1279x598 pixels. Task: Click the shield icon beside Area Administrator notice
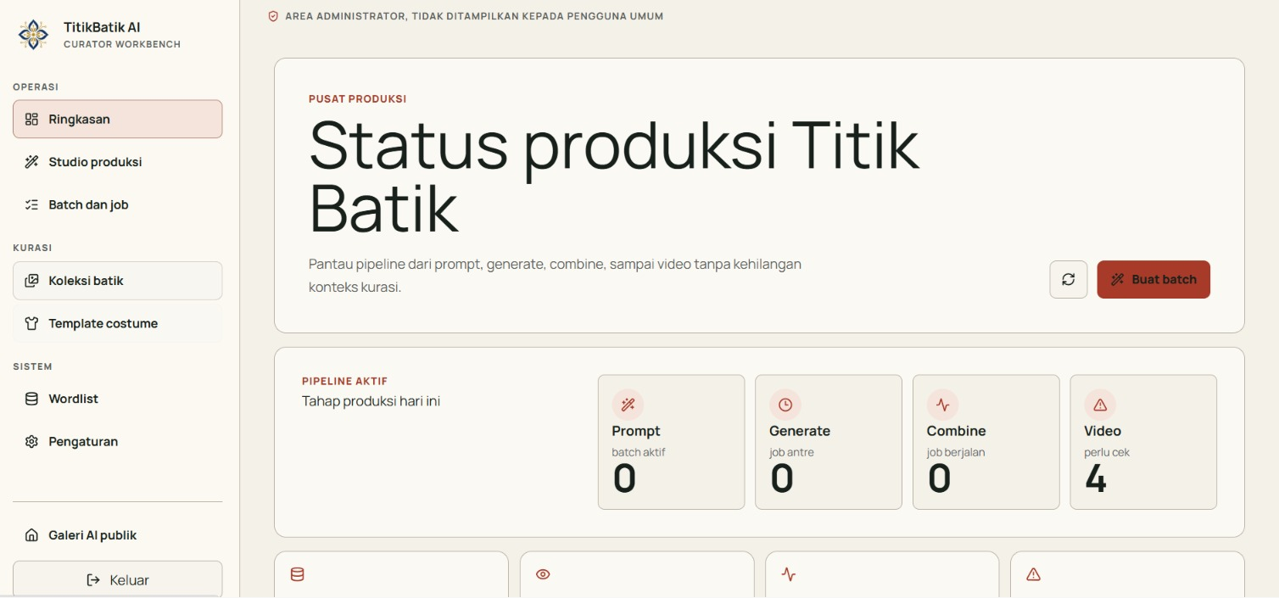pos(273,16)
